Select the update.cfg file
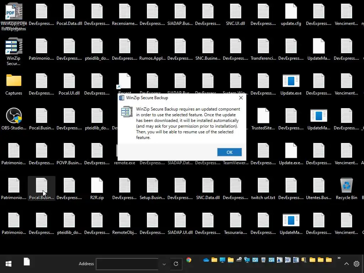This screenshot has height=273, width=364. tap(291, 15)
